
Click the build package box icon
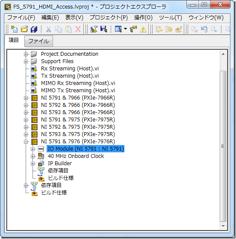[169, 29]
